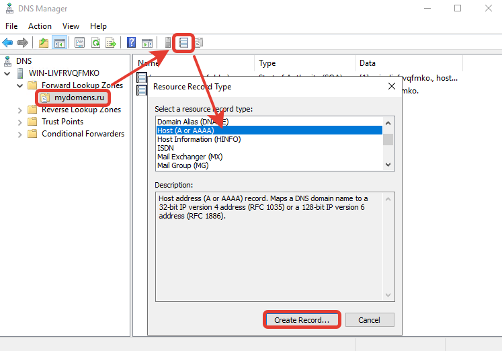Click the Type column header
The width and height of the screenshot is (502, 351).
pos(304,63)
